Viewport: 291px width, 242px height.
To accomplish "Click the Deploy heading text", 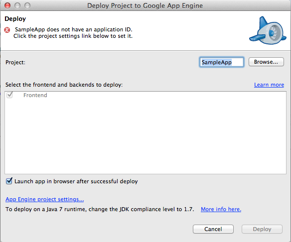I will coord(15,19).
